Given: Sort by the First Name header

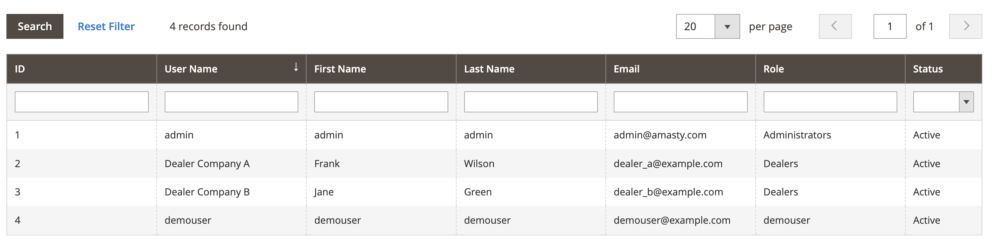Looking at the screenshot, I should [381, 69].
